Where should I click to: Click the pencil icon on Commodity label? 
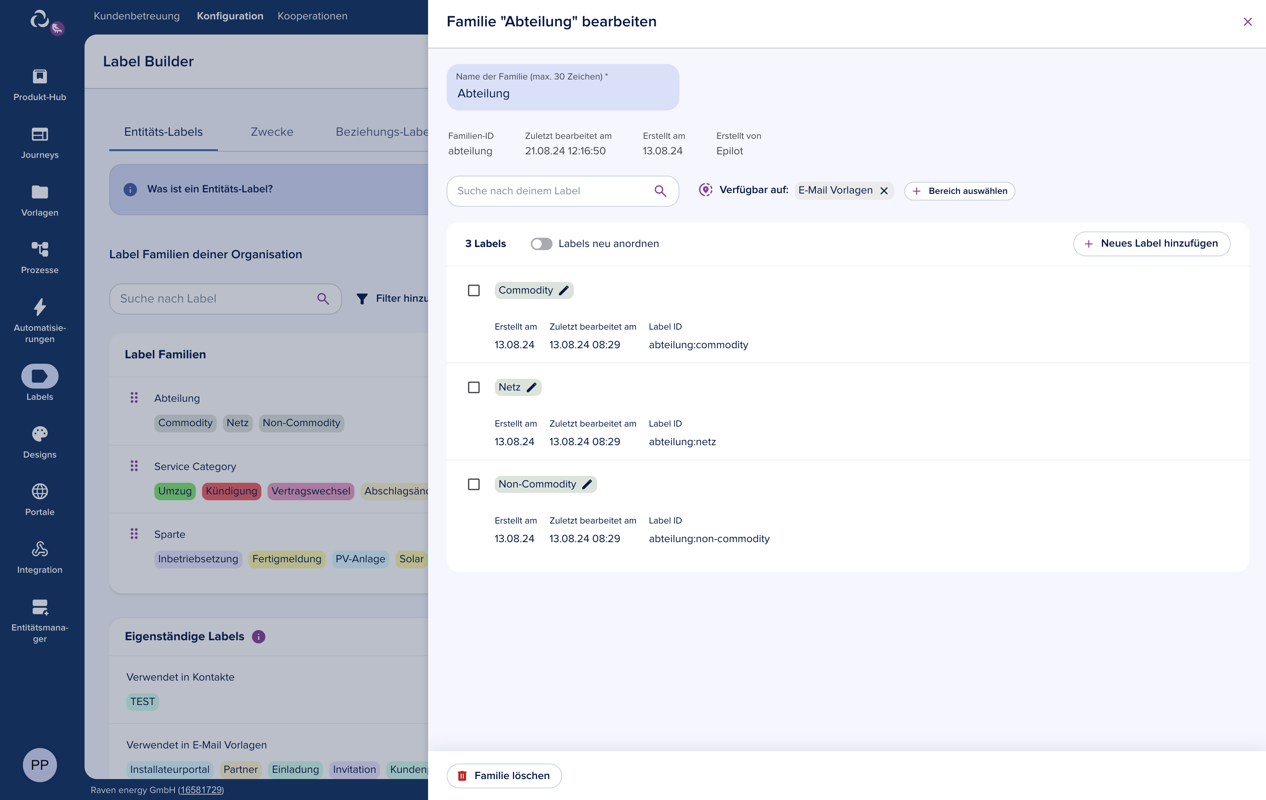click(564, 290)
